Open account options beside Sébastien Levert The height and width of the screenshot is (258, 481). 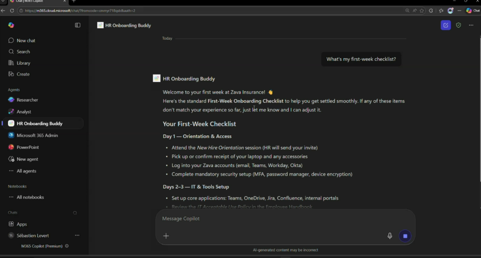click(x=77, y=235)
